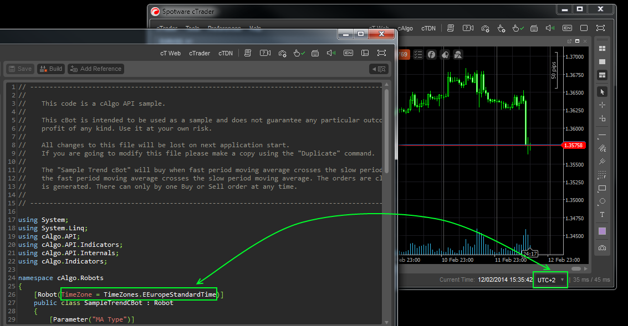Open cAlgo link in cTrader window toolbar
Image resolution: width=628 pixels, height=326 pixels.
click(x=405, y=28)
